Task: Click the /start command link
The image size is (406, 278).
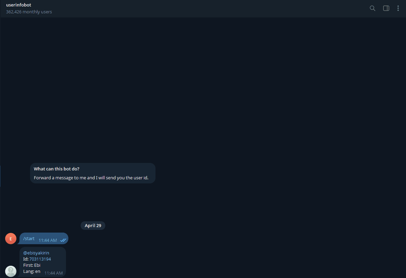Action: 29,239
